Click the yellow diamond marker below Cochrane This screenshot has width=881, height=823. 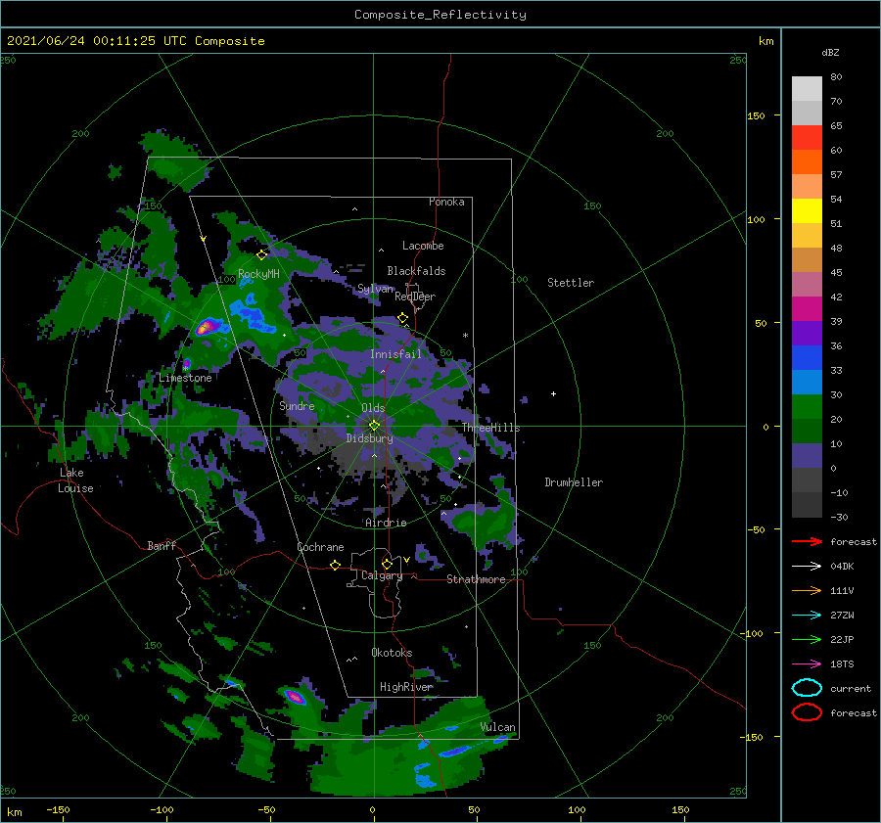point(335,566)
